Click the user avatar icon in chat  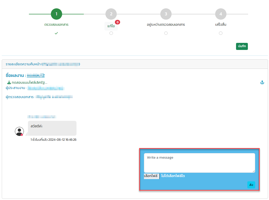click(x=19, y=131)
